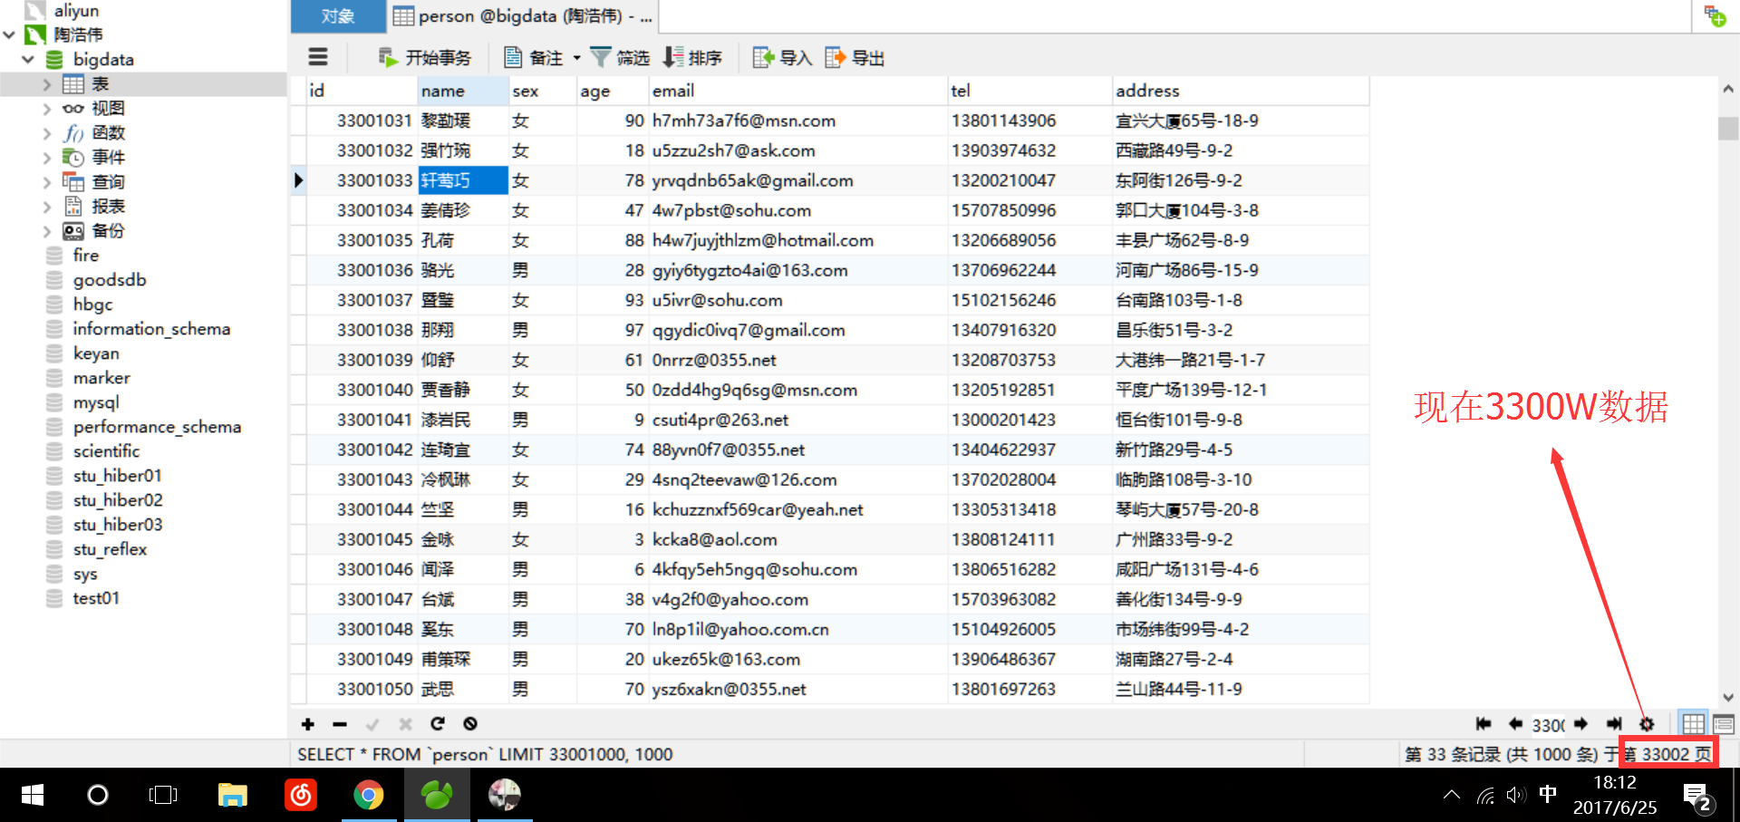Select the information_schema database

coord(151,329)
